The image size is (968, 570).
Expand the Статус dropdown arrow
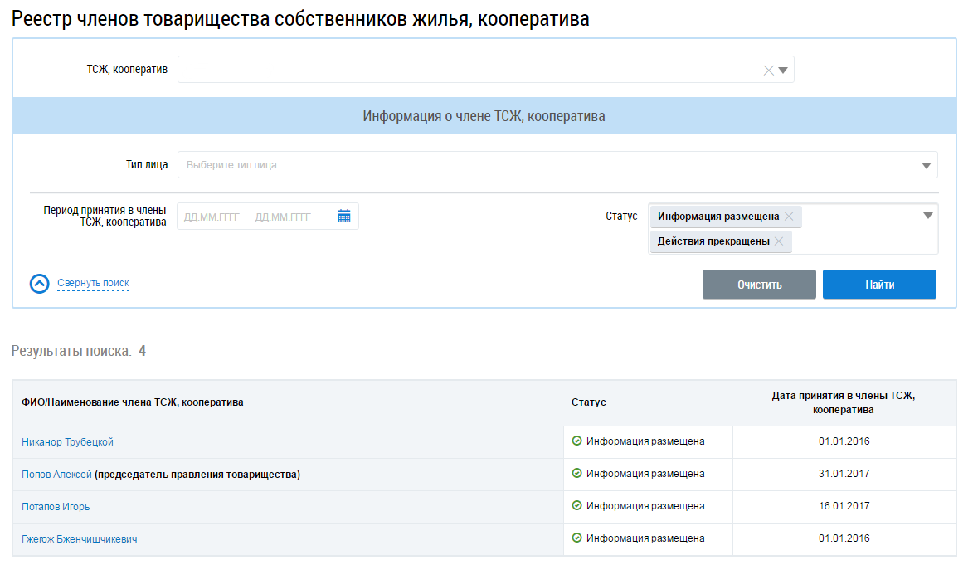coord(927,217)
